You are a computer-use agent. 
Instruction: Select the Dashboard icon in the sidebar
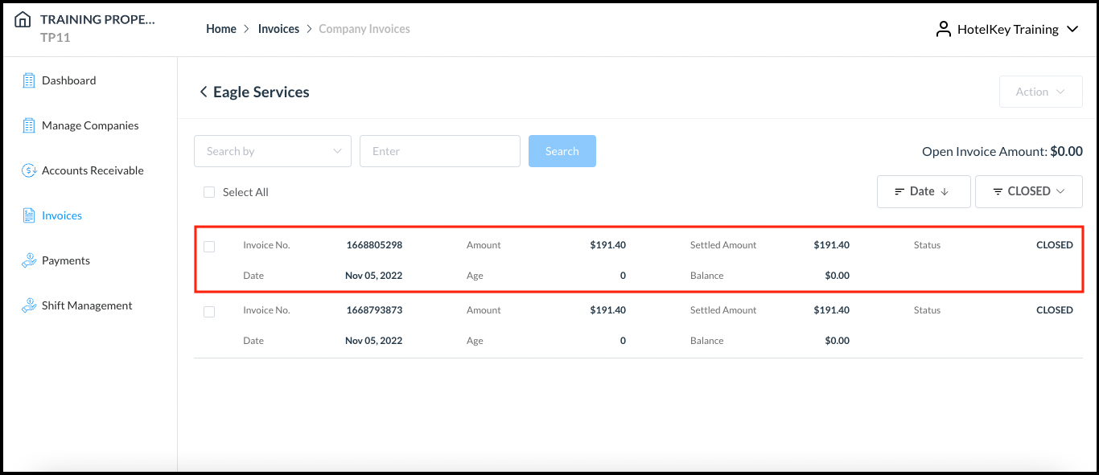pos(27,80)
